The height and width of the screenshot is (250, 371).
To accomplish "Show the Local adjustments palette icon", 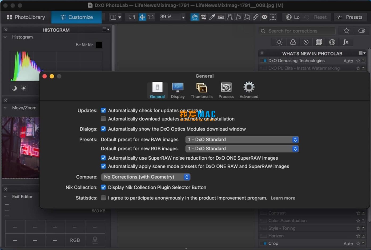I will pyautogui.click(x=332, y=42).
